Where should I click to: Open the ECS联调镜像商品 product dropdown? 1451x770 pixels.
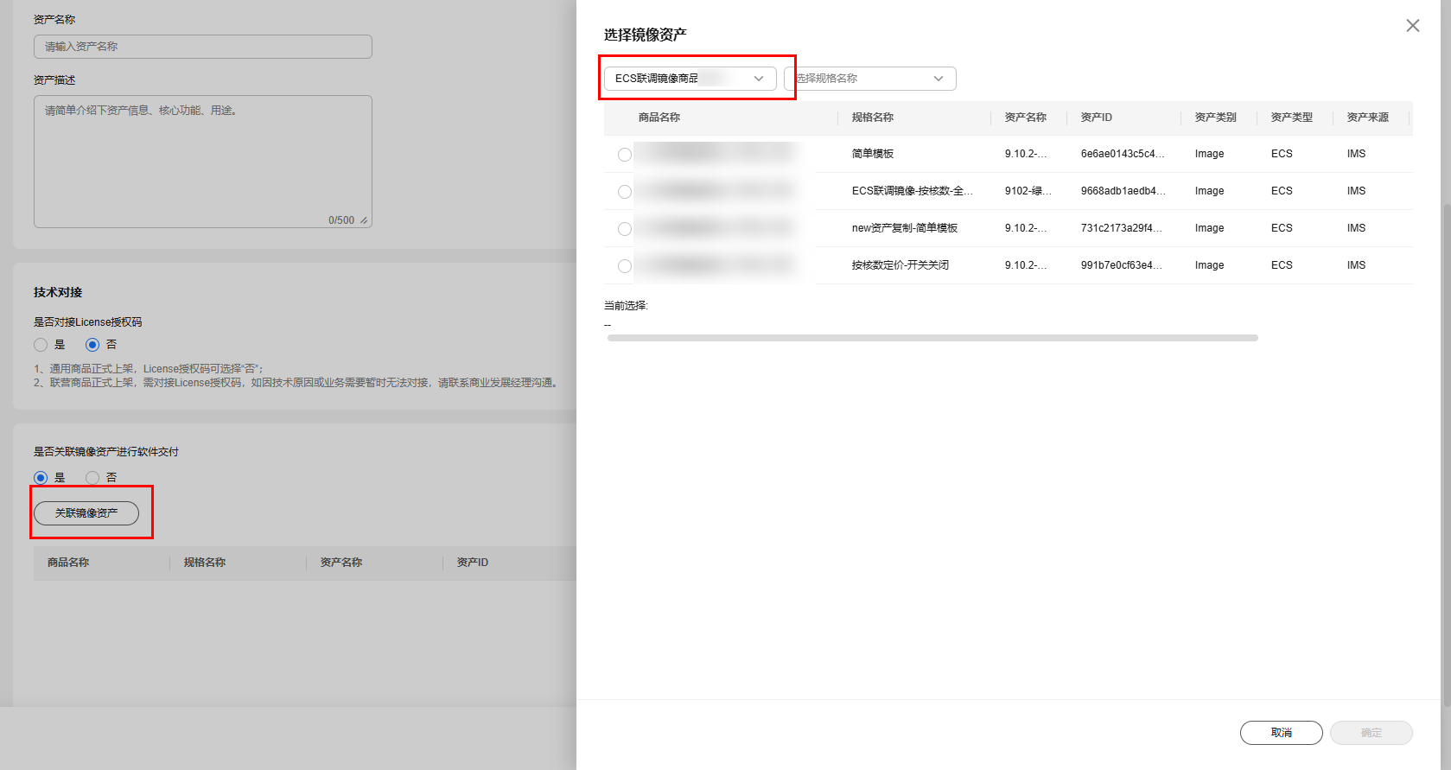point(690,79)
